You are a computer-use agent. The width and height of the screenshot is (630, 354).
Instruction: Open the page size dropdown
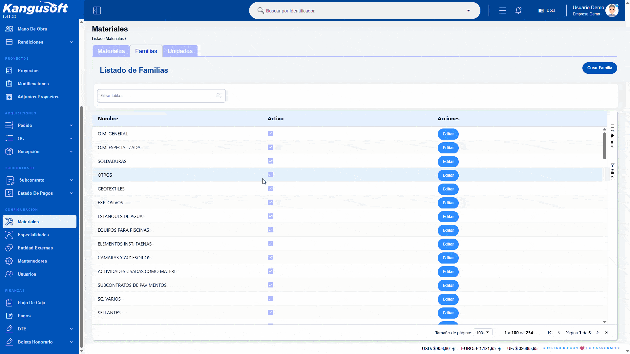point(483,332)
